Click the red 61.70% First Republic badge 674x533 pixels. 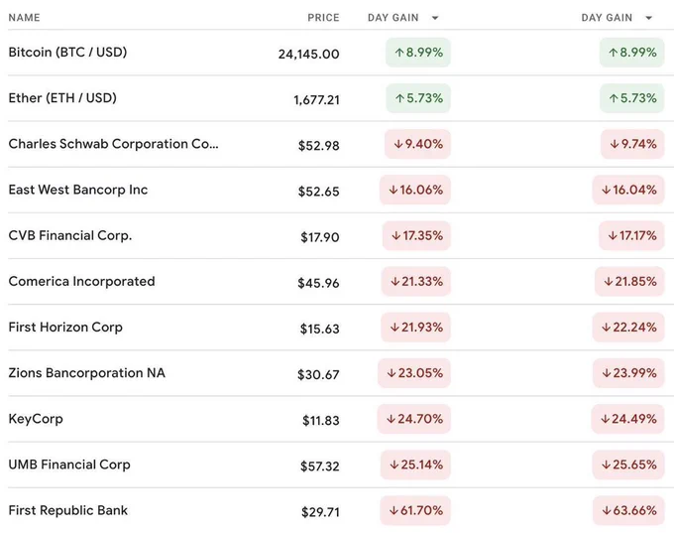[x=415, y=510]
